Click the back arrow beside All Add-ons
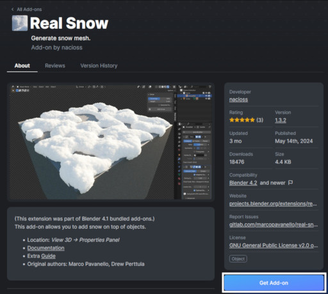The width and height of the screenshot is (328, 294). pos(13,10)
